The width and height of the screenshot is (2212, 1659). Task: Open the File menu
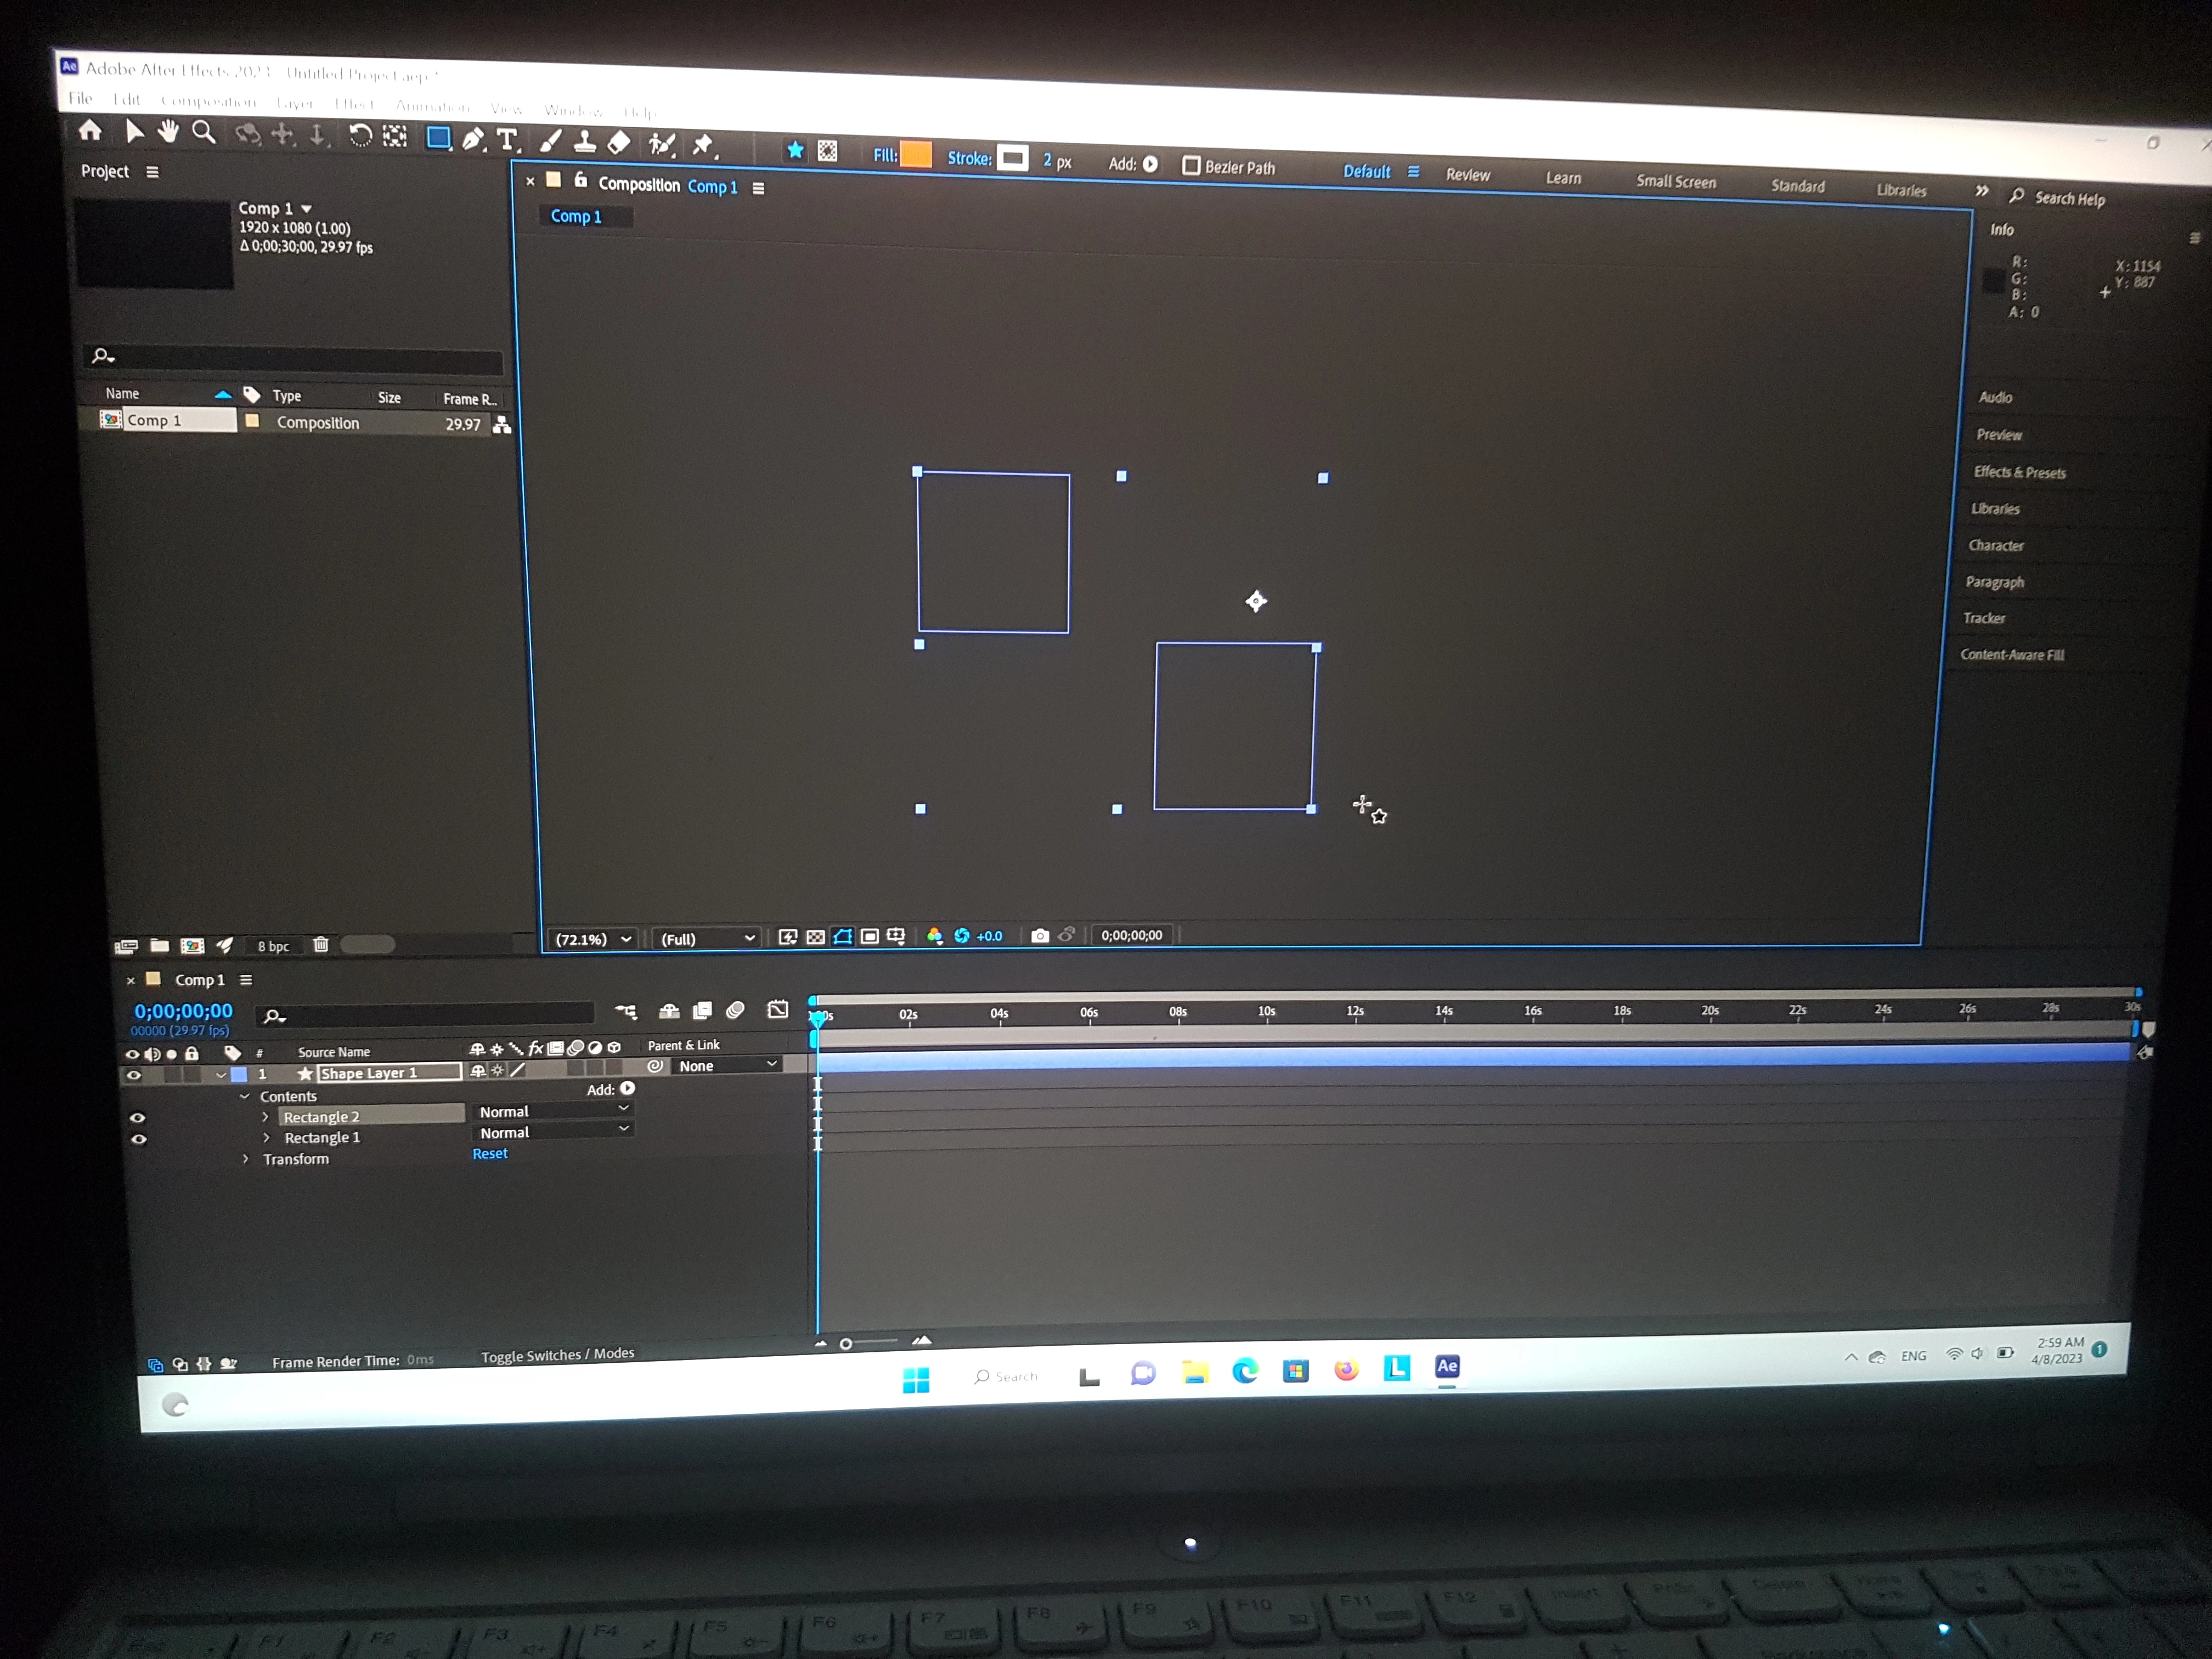pos(80,98)
